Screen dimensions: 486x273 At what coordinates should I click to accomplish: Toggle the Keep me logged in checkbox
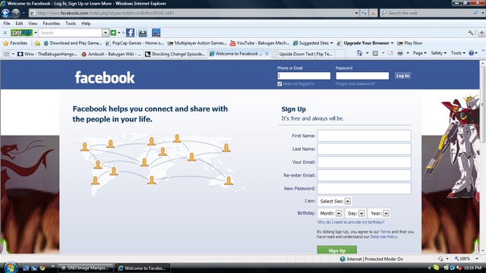point(279,84)
